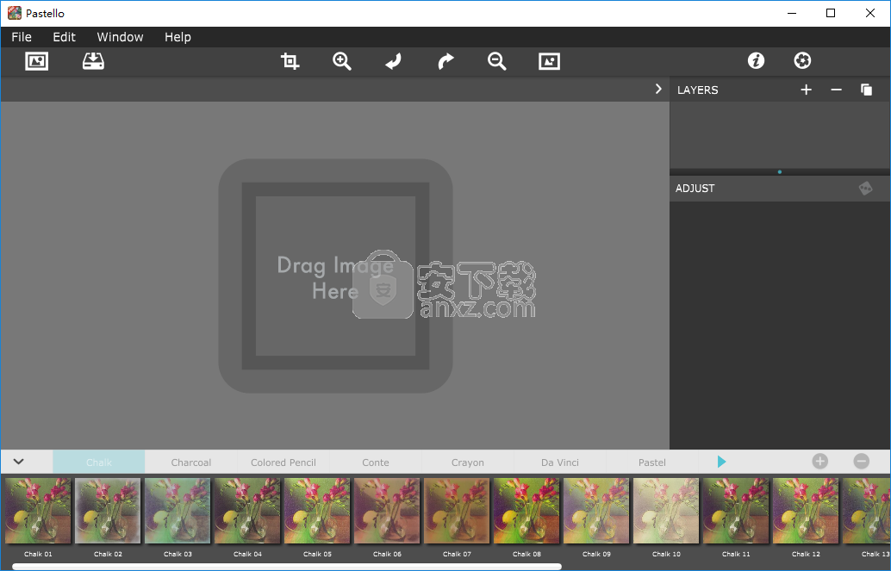Remove a layer with the minus icon
This screenshot has height=571, width=891.
pos(836,90)
